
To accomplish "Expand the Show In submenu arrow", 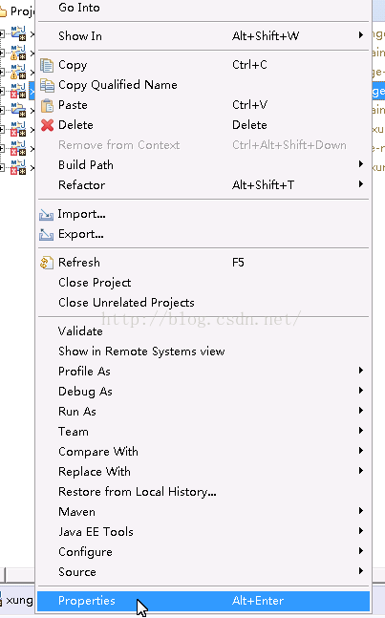I will (x=360, y=35).
